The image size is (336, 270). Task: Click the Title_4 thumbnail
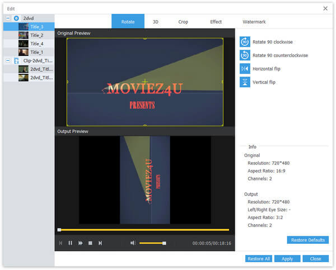24,44
